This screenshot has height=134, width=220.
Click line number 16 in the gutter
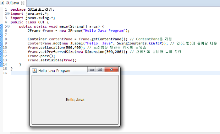coord(5,73)
